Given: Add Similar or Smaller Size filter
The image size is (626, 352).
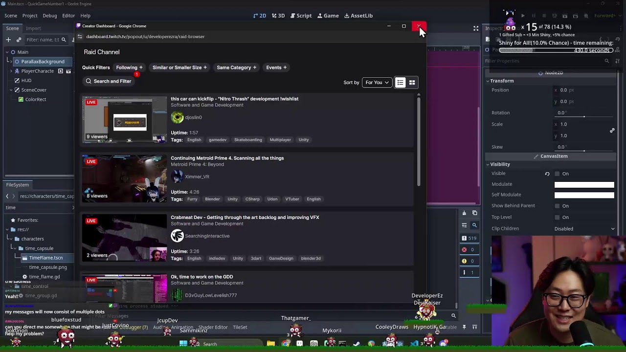Looking at the screenshot, I should coord(179,67).
